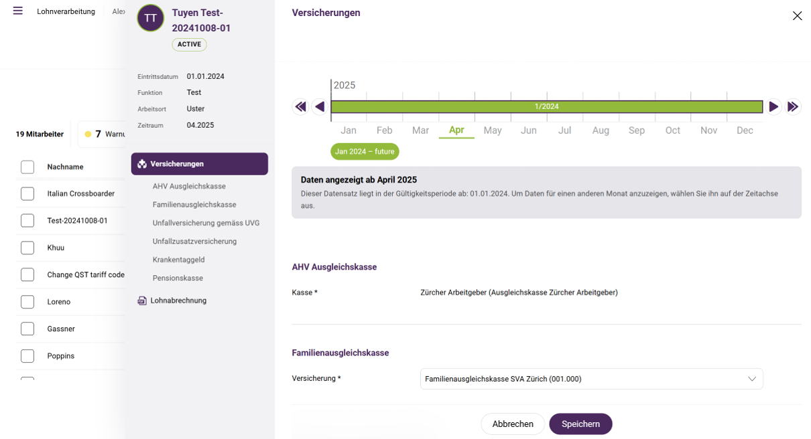Select Dec on the timeline
Image resolution: width=811 pixels, height=439 pixels.
[x=745, y=130]
